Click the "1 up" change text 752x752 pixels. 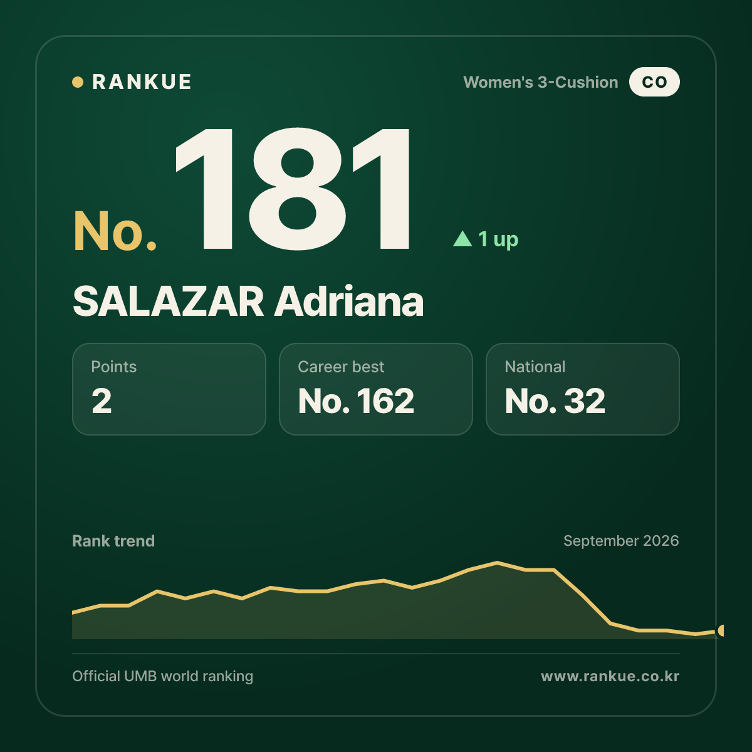pyautogui.click(x=498, y=239)
